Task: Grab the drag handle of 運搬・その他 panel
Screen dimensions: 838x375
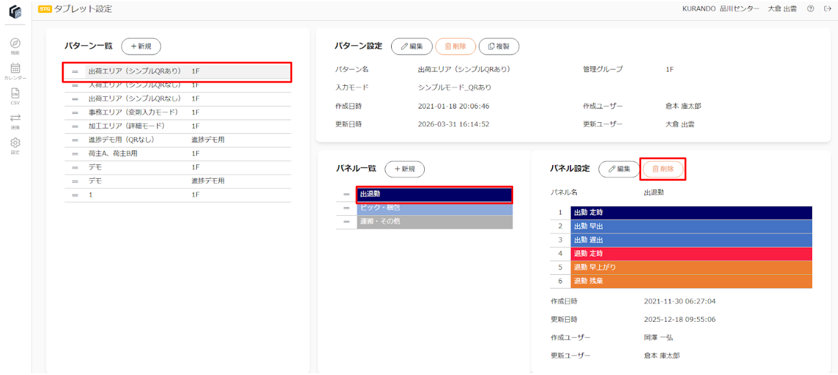Action: [346, 222]
